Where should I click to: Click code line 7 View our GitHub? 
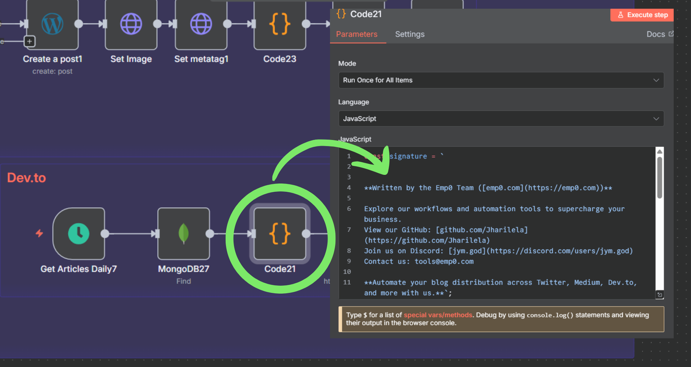click(x=446, y=235)
